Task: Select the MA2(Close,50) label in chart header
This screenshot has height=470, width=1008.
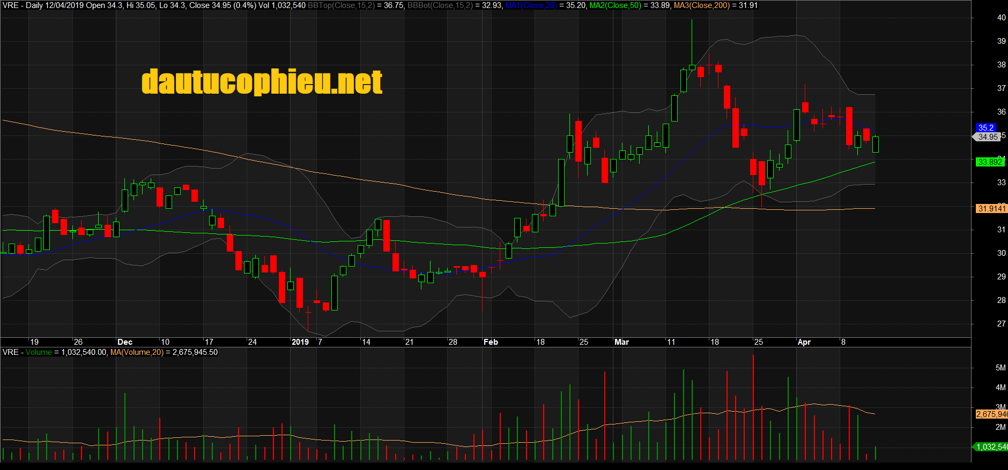Action: pos(615,5)
